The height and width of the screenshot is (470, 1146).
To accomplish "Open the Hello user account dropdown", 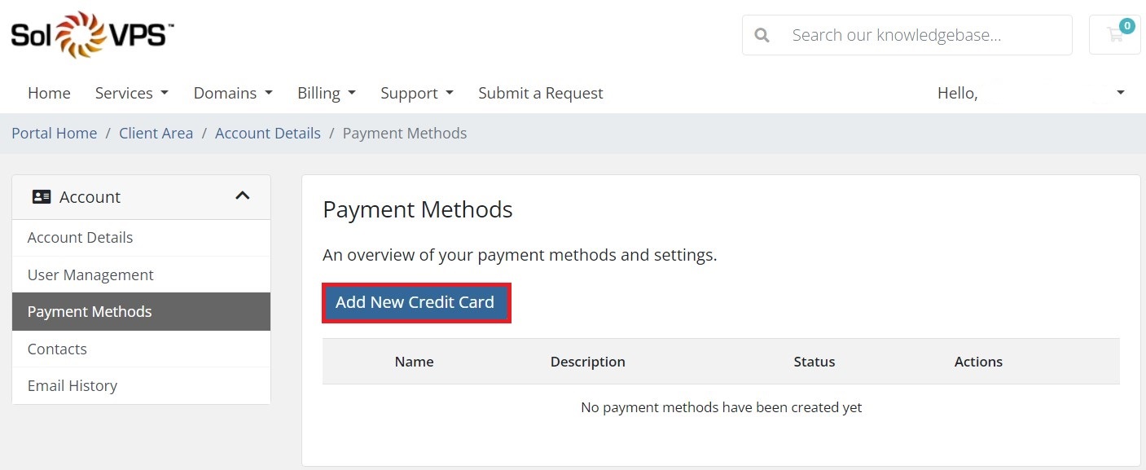I will (1031, 93).
